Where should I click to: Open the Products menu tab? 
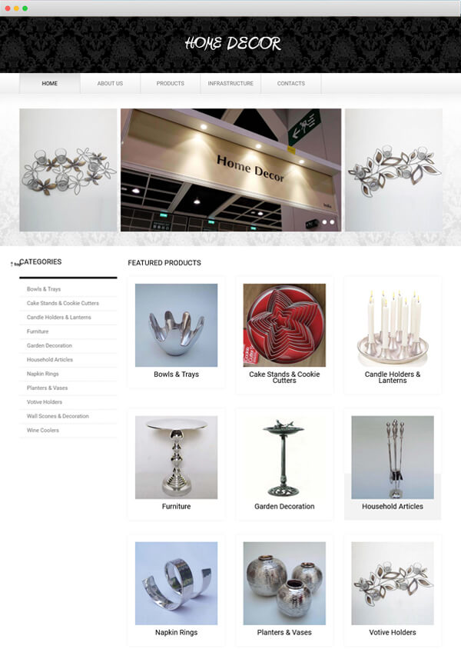click(171, 83)
